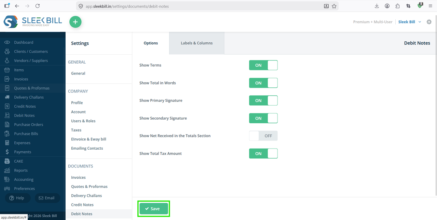Open browser extensions puzzle icon
Viewport: 437px width, 220px height.
[397, 6]
